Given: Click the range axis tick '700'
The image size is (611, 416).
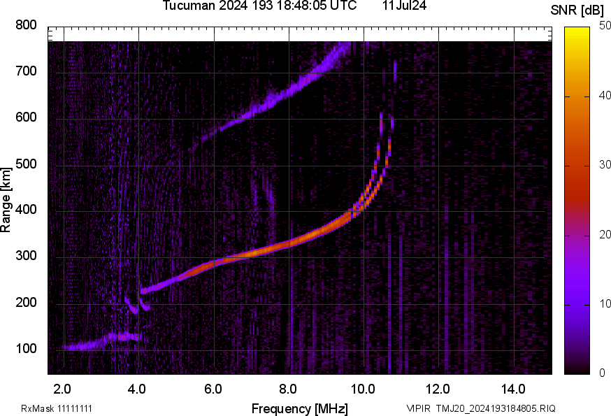Looking at the screenshot, I should 26,71.
